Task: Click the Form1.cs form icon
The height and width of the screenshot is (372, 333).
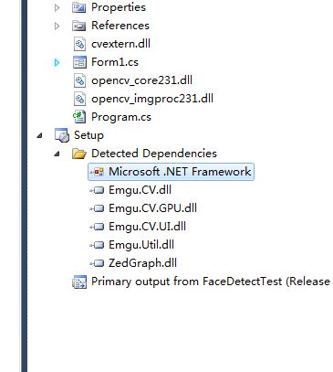Action: pyautogui.click(x=79, y=62)
